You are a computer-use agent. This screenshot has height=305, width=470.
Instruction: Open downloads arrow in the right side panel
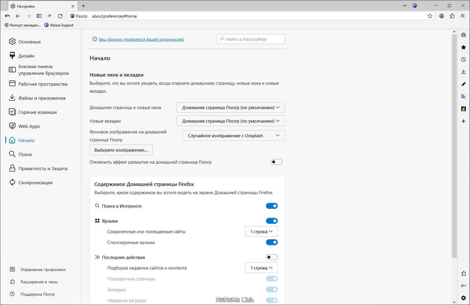coord(464,72)
